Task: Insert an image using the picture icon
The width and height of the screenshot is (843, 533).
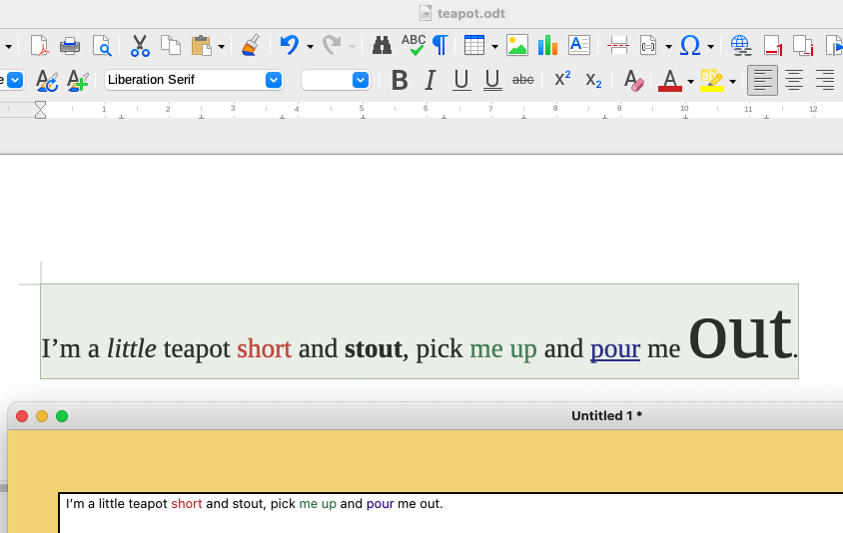Action: 516,45
